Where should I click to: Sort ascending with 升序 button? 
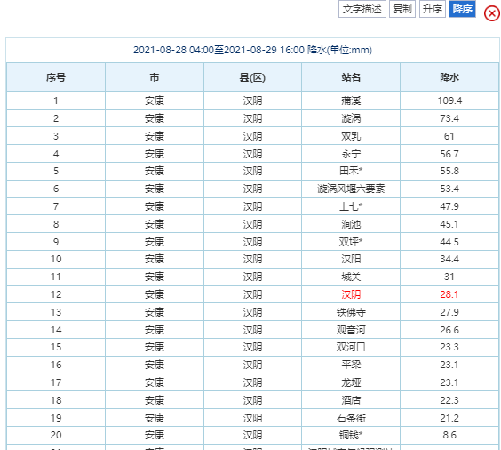tap(432, 9)
